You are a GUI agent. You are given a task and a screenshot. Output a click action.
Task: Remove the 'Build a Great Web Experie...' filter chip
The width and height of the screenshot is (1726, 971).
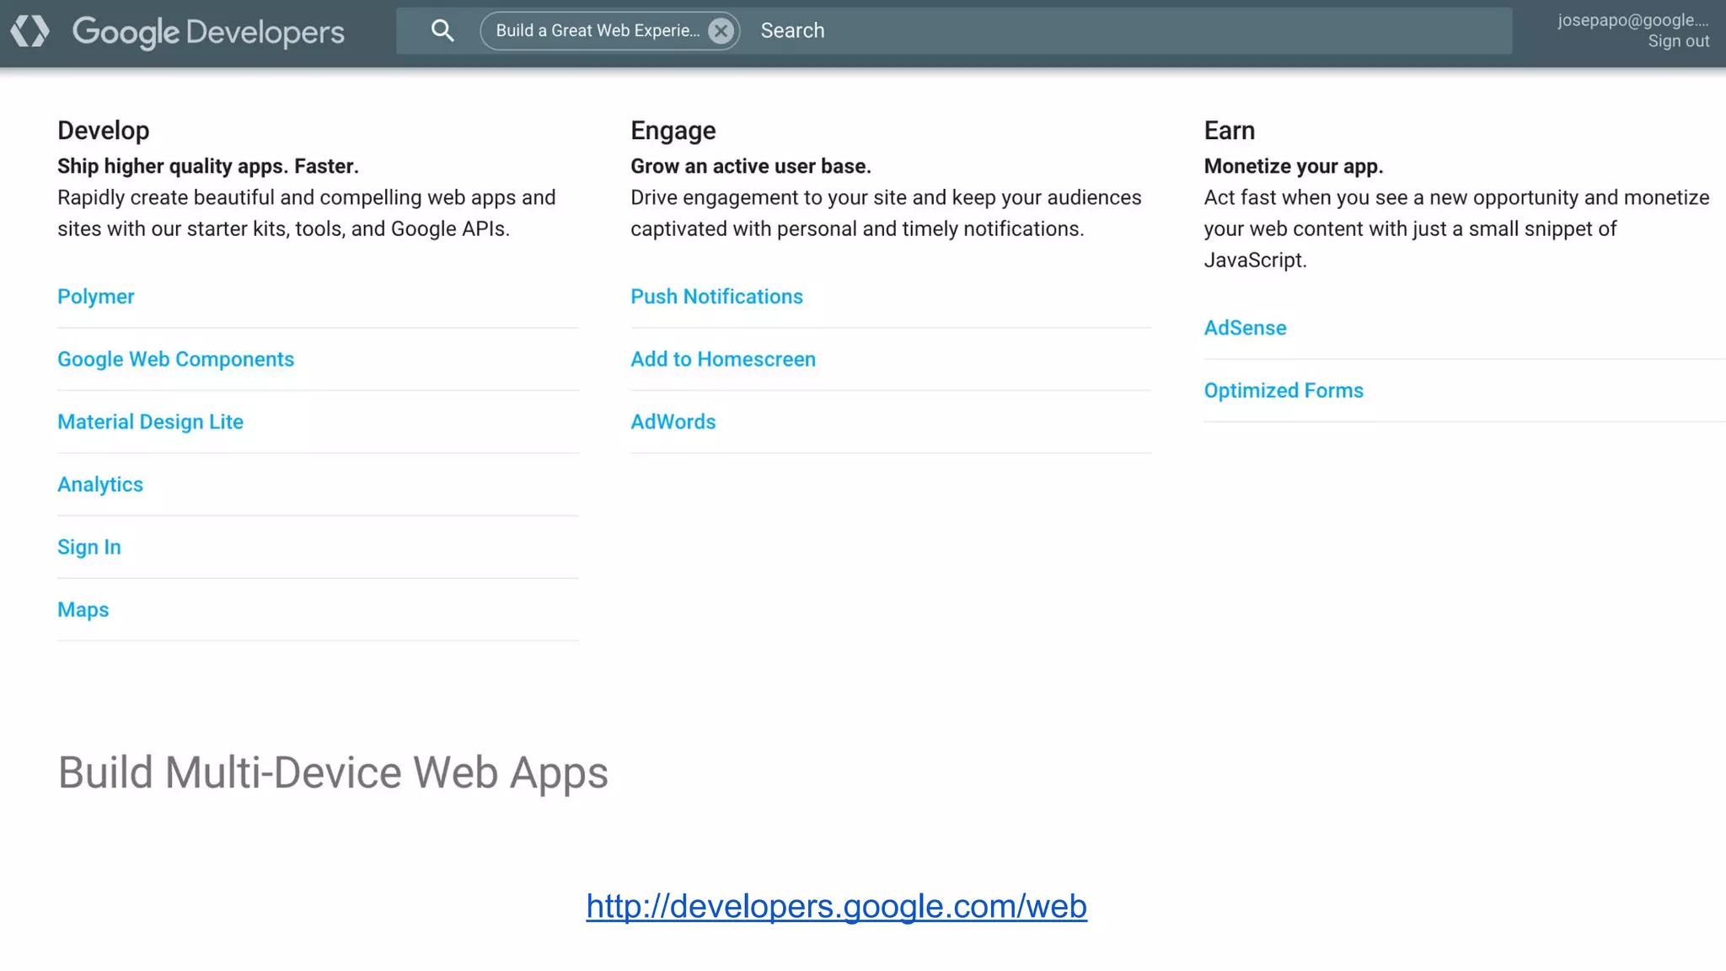point(721,31)
